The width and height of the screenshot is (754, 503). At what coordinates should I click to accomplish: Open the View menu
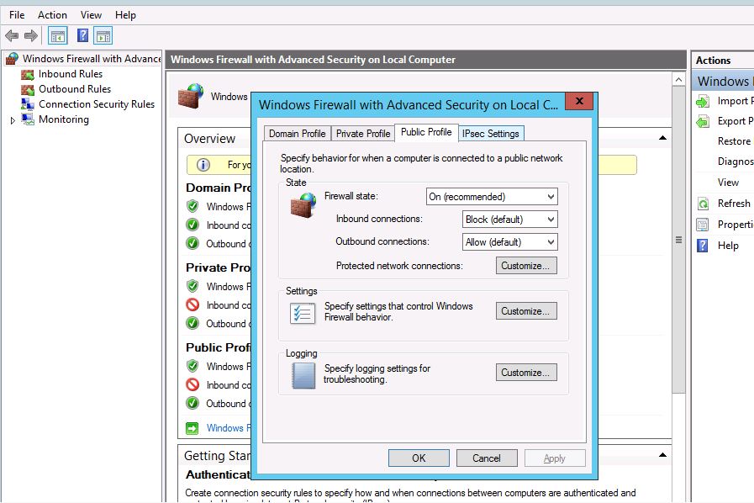[91, 15]
